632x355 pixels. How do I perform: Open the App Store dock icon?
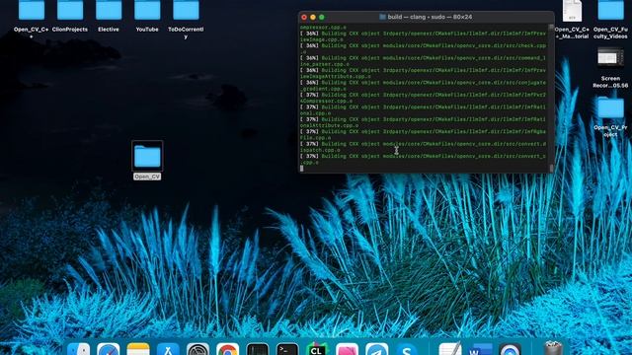(168, 348)
